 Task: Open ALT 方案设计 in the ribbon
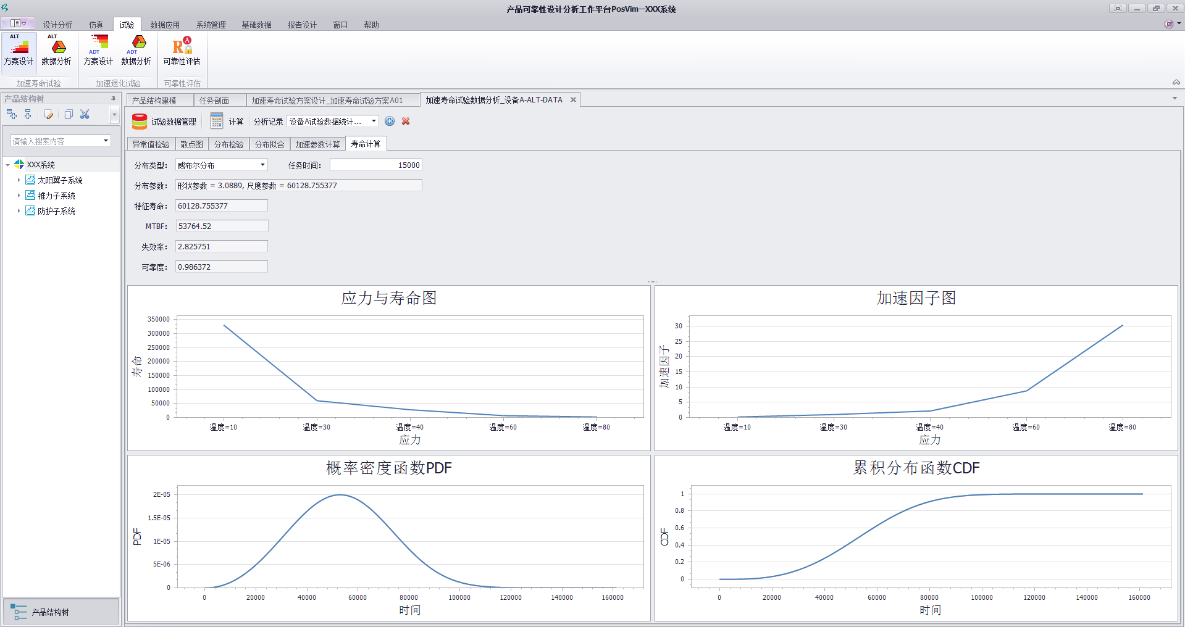point(19,49)
